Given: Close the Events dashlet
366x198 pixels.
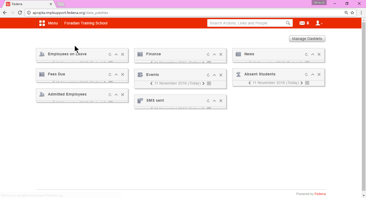Looking at the screenshot, I should pos(221,75).
